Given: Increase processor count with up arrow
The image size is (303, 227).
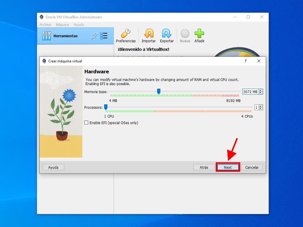Looking at the screenshot, I should (260, 106).
